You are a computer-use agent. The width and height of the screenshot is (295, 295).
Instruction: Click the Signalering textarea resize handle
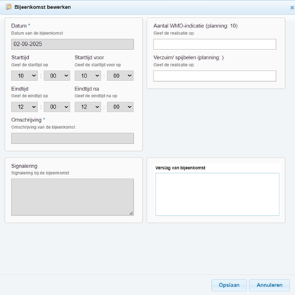pyautogui.click(x=131, y=213)
